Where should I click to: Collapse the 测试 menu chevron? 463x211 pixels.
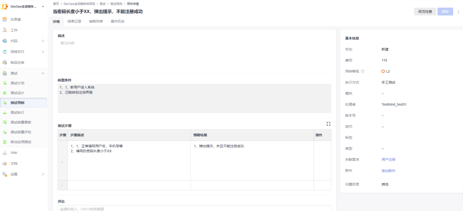point(43,73)
